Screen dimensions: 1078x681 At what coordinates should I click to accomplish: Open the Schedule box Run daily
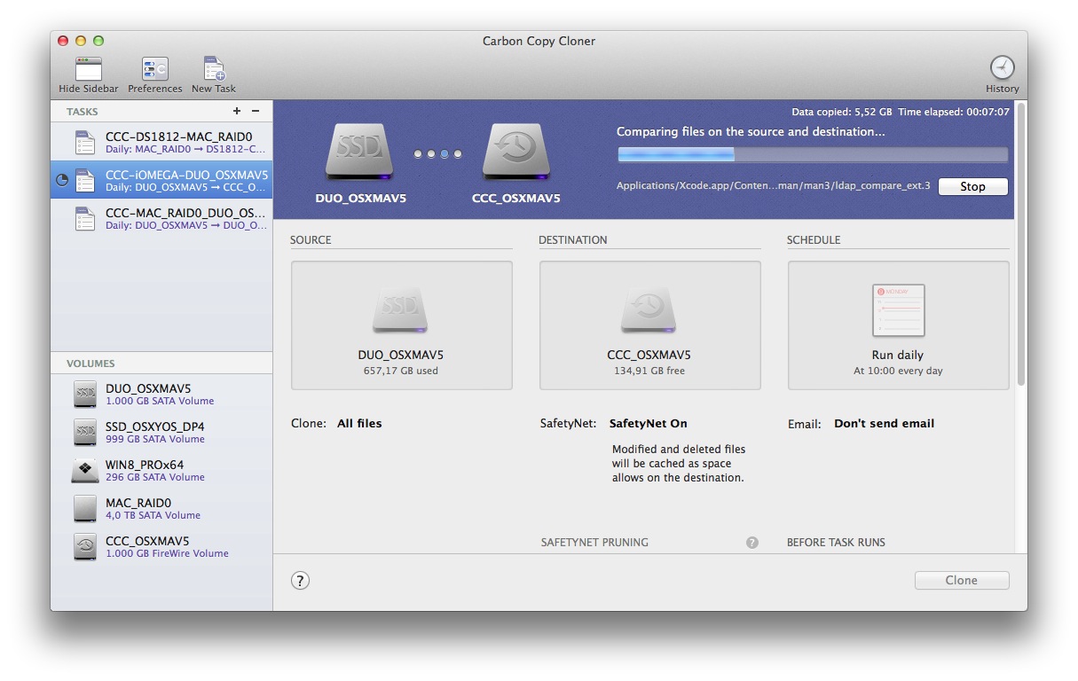point(898,325)
